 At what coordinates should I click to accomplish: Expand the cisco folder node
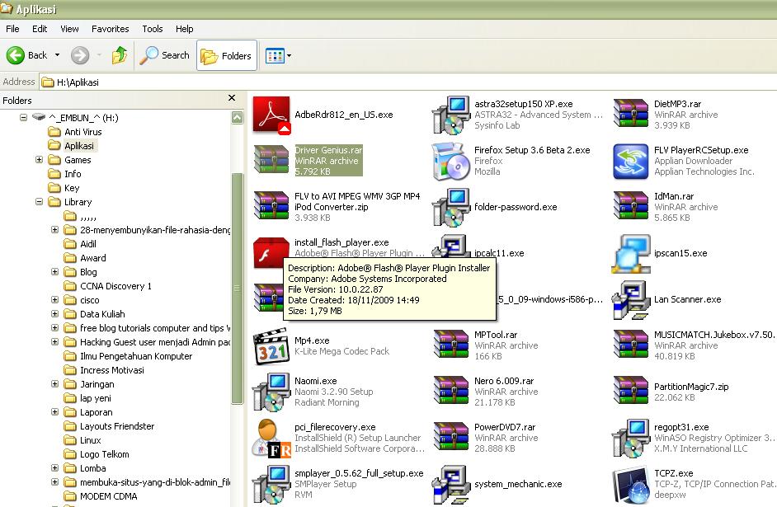tap(55, 299)
